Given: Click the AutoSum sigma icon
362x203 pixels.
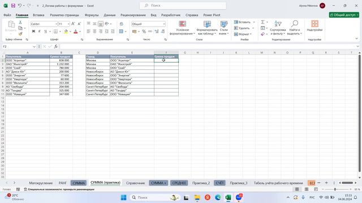Looking at the screenshot, I should [x=262, y=22].
